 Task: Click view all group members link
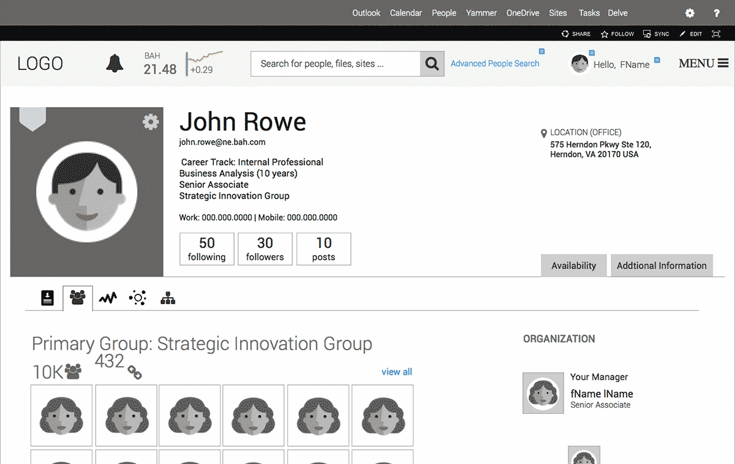pos(396,372)
